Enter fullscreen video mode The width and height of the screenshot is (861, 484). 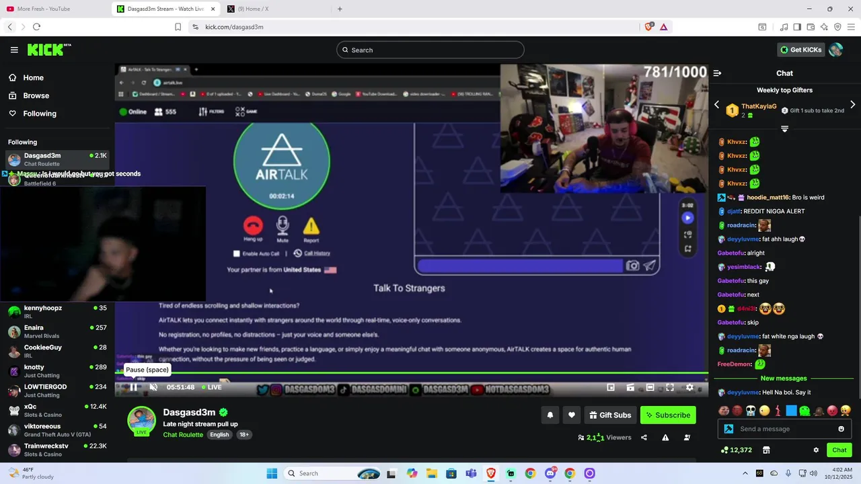point(670,387)
